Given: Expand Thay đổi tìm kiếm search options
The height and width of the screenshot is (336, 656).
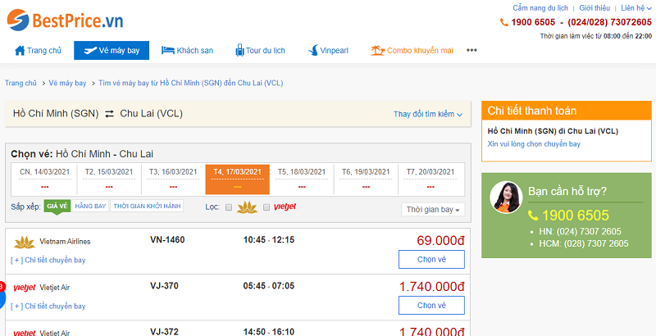Looking at the screenshot, I should tap(427, 114).
